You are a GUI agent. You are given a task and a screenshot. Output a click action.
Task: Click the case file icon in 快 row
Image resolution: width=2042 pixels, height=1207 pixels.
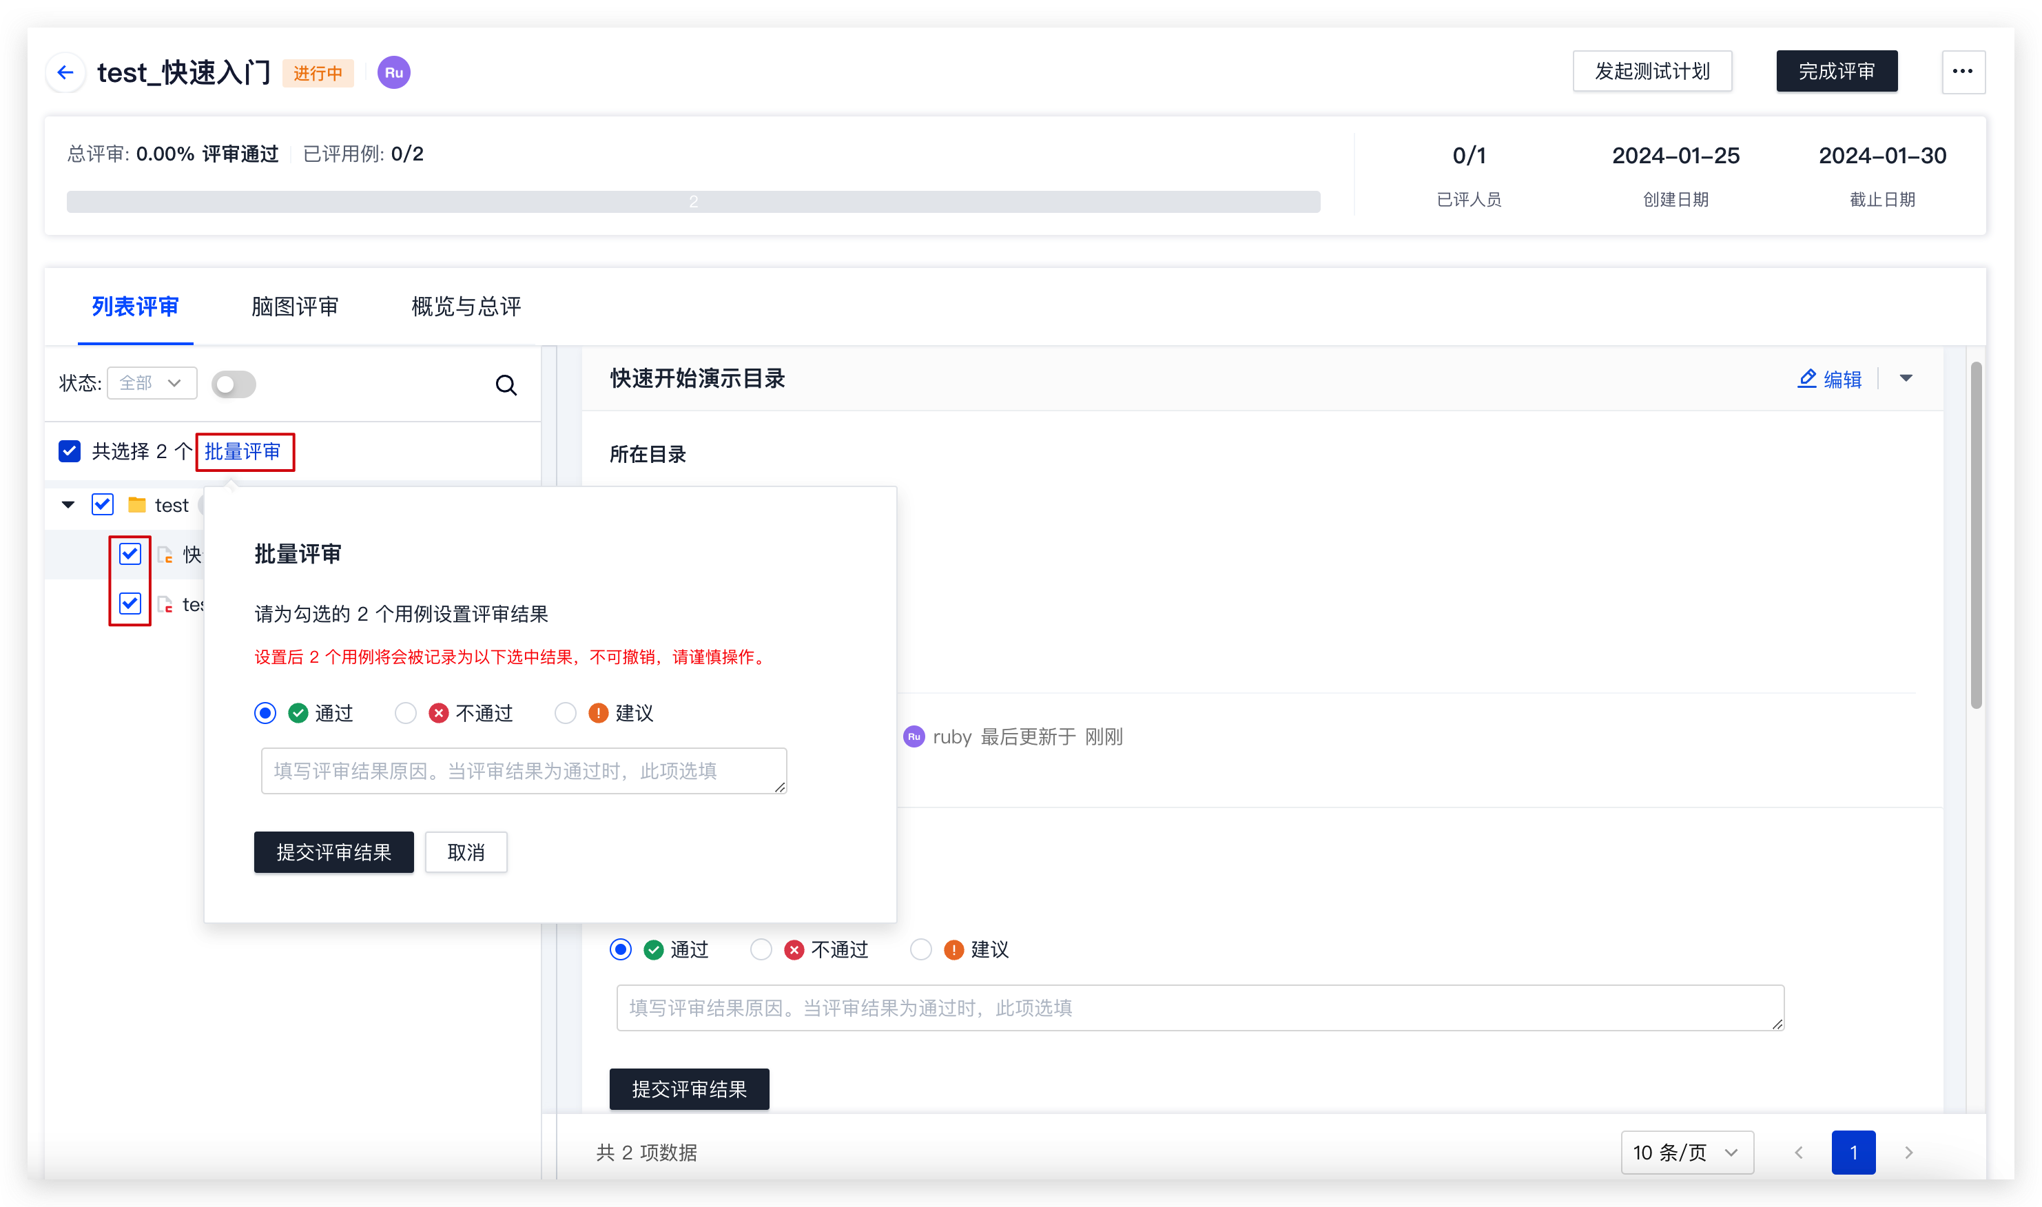coord(165,555)
